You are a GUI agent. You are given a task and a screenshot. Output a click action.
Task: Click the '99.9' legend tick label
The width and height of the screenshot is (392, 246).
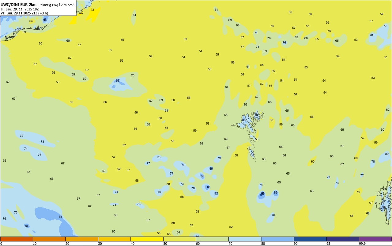[x=362, y=244]
